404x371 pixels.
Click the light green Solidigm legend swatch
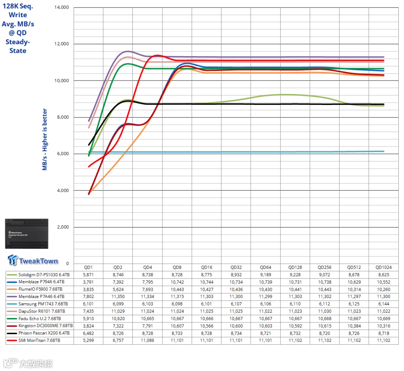(x=12, y=275)
